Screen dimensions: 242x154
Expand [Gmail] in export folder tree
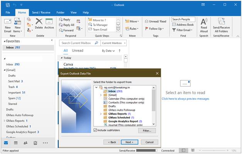pyautogui.click(x=101, y=95)
